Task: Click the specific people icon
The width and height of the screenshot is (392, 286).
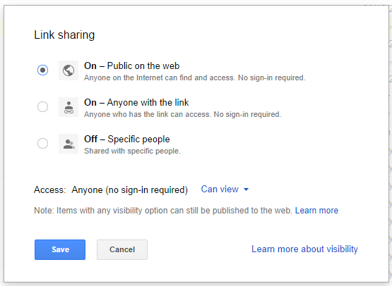Action: [69, 144]
